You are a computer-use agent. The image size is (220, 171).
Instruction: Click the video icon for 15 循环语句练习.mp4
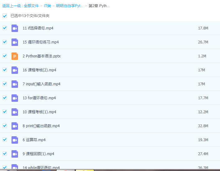(15, 42)
